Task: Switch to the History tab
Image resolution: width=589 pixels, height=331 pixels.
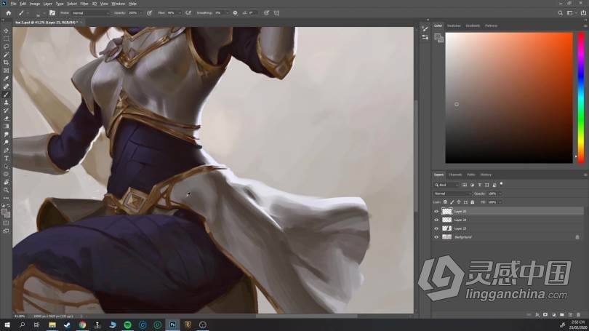Action: (486, 175)
